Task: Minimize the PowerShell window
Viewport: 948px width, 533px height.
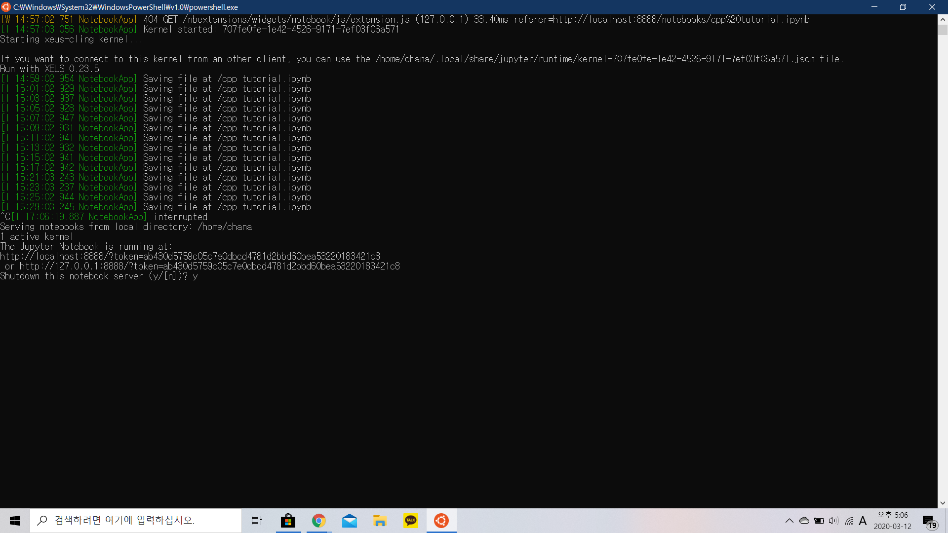Action: click(874, 7)
